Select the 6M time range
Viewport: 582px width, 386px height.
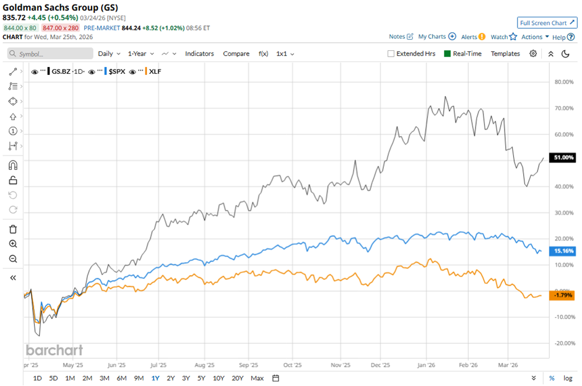coord(122,378)
